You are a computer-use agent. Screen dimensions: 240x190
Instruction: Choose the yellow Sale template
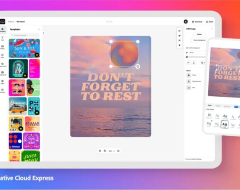tap(16, 124)
